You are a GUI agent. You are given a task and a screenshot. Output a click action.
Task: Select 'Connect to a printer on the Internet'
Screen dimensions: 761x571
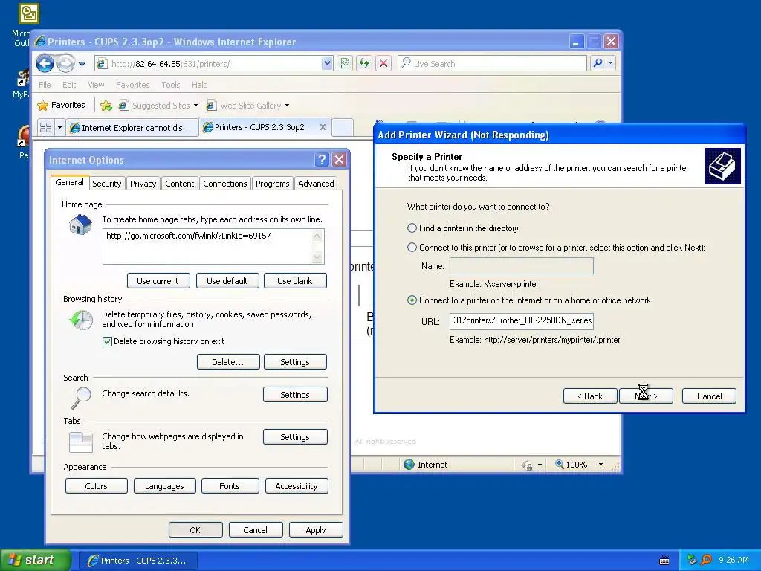pos(412,300)
